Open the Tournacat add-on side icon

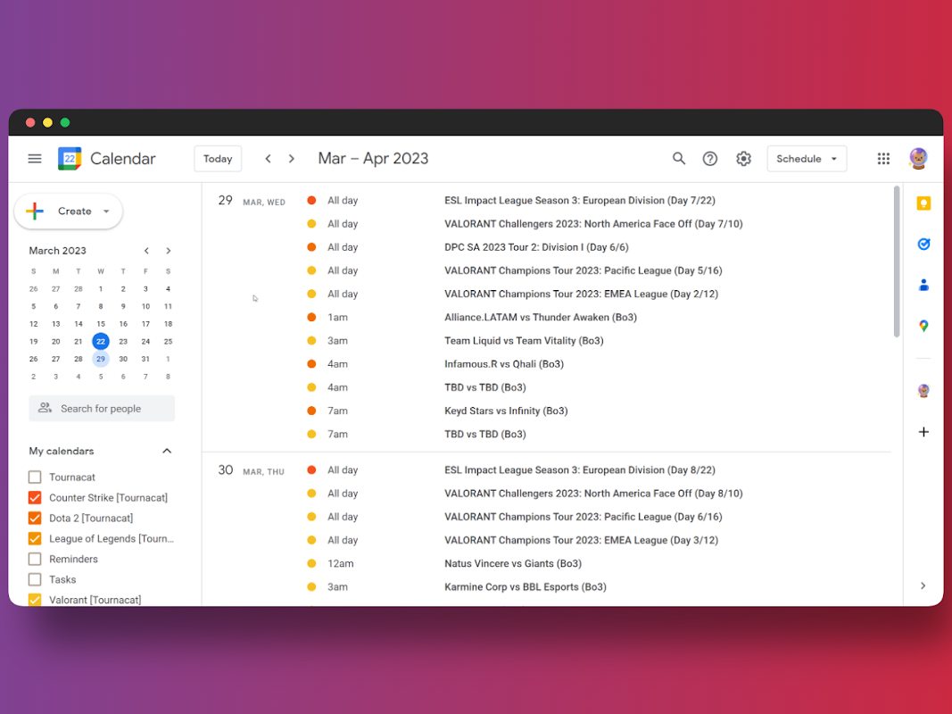923,390
